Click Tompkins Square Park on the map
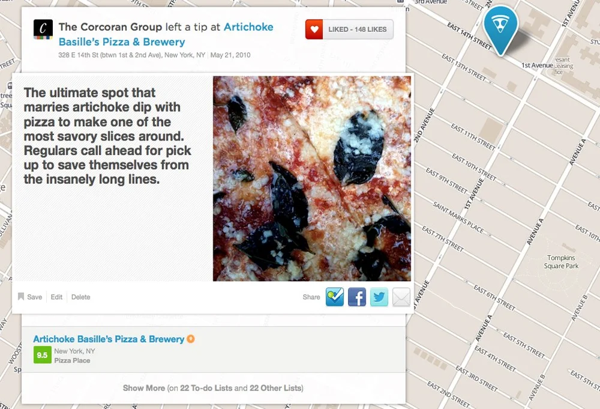The image size is (600, 409). click(561, 262)
